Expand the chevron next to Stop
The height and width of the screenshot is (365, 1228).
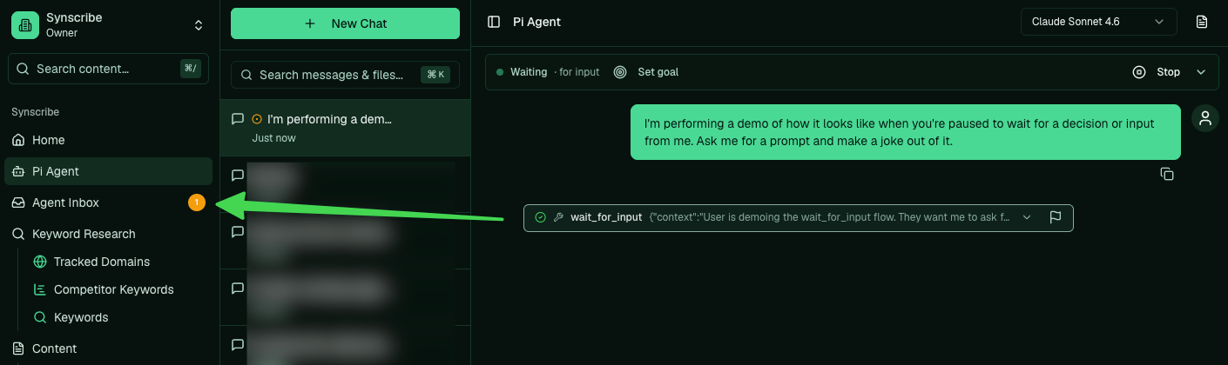[x=1202, y=72]
